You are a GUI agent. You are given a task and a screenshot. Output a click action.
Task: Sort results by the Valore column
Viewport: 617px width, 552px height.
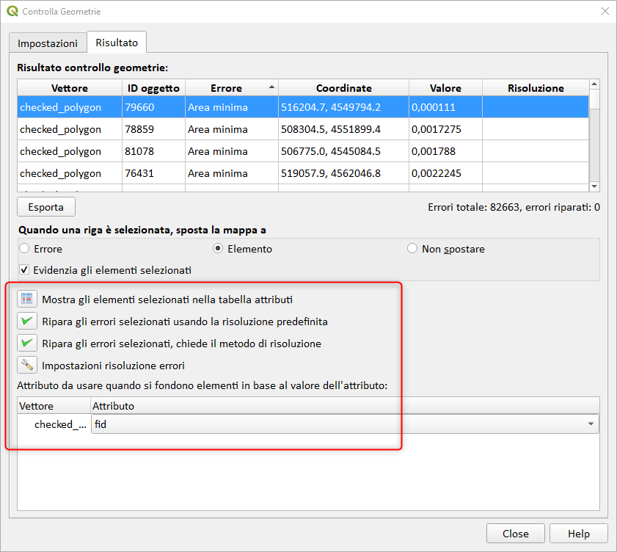coord(445,88)
